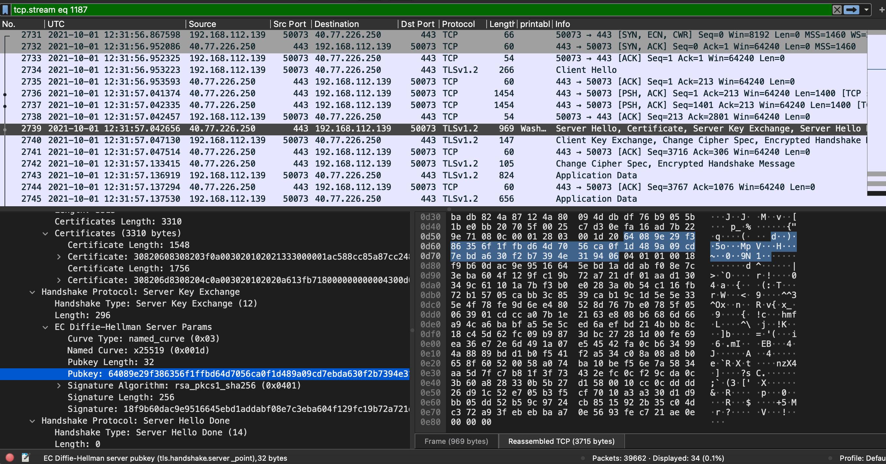Open the recent filter history dropdown
The image size is (886, 464).
[x=866, y=10]
